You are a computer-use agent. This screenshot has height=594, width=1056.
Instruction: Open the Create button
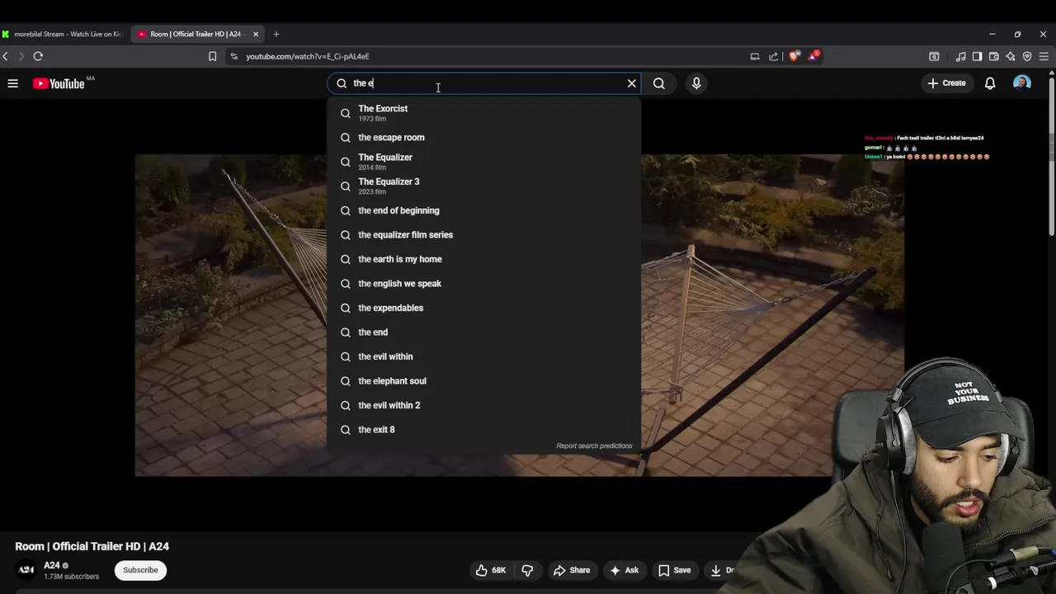tap(946, 83)
